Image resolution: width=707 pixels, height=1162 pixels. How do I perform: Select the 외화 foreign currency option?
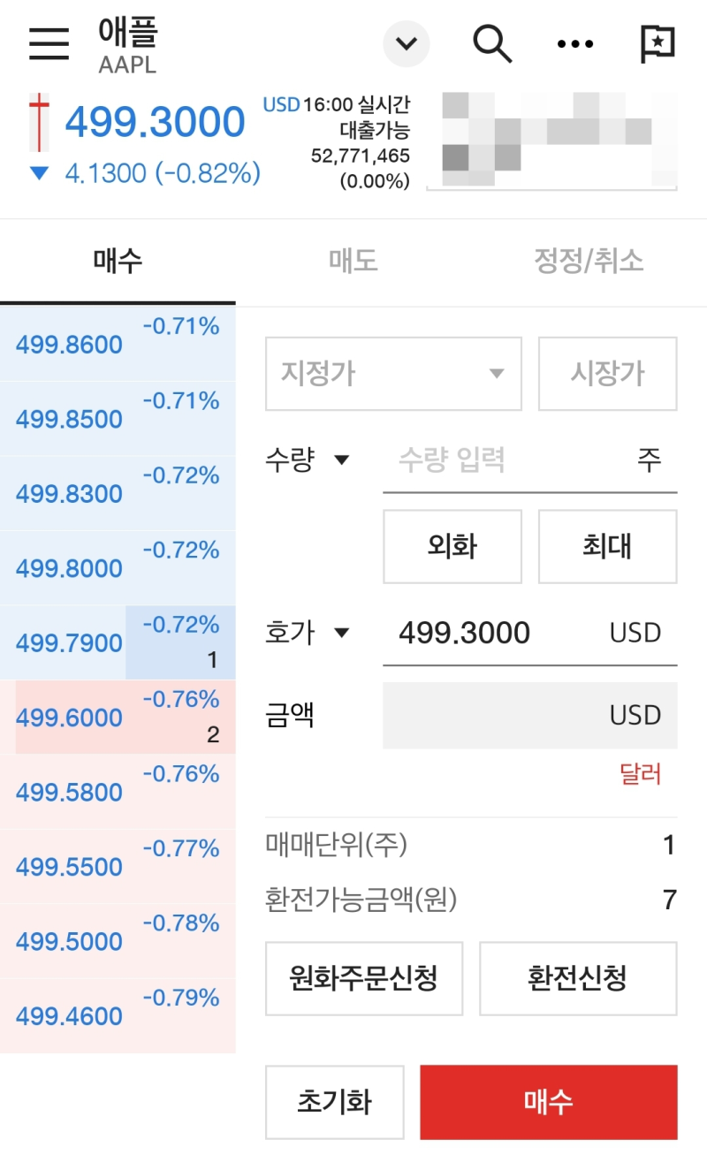click(452, 546)
